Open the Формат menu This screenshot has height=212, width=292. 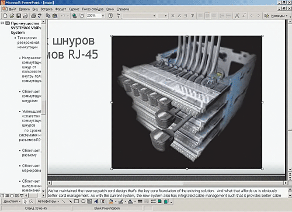61,9
